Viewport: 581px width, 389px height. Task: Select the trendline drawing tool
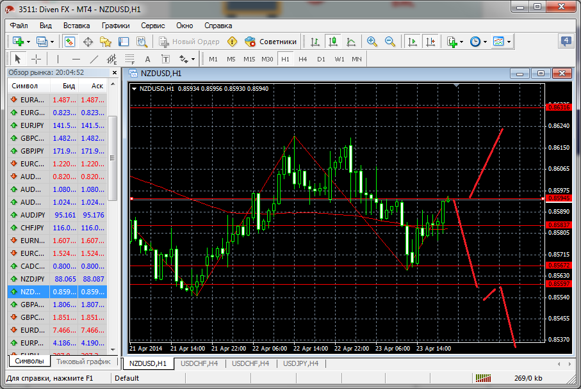(94, 60)
